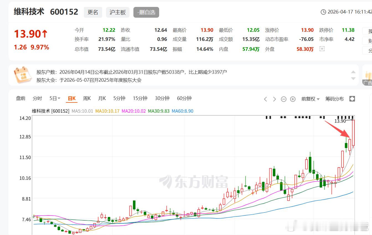Click the 沪主板 board label button

[x=118, y=12]
